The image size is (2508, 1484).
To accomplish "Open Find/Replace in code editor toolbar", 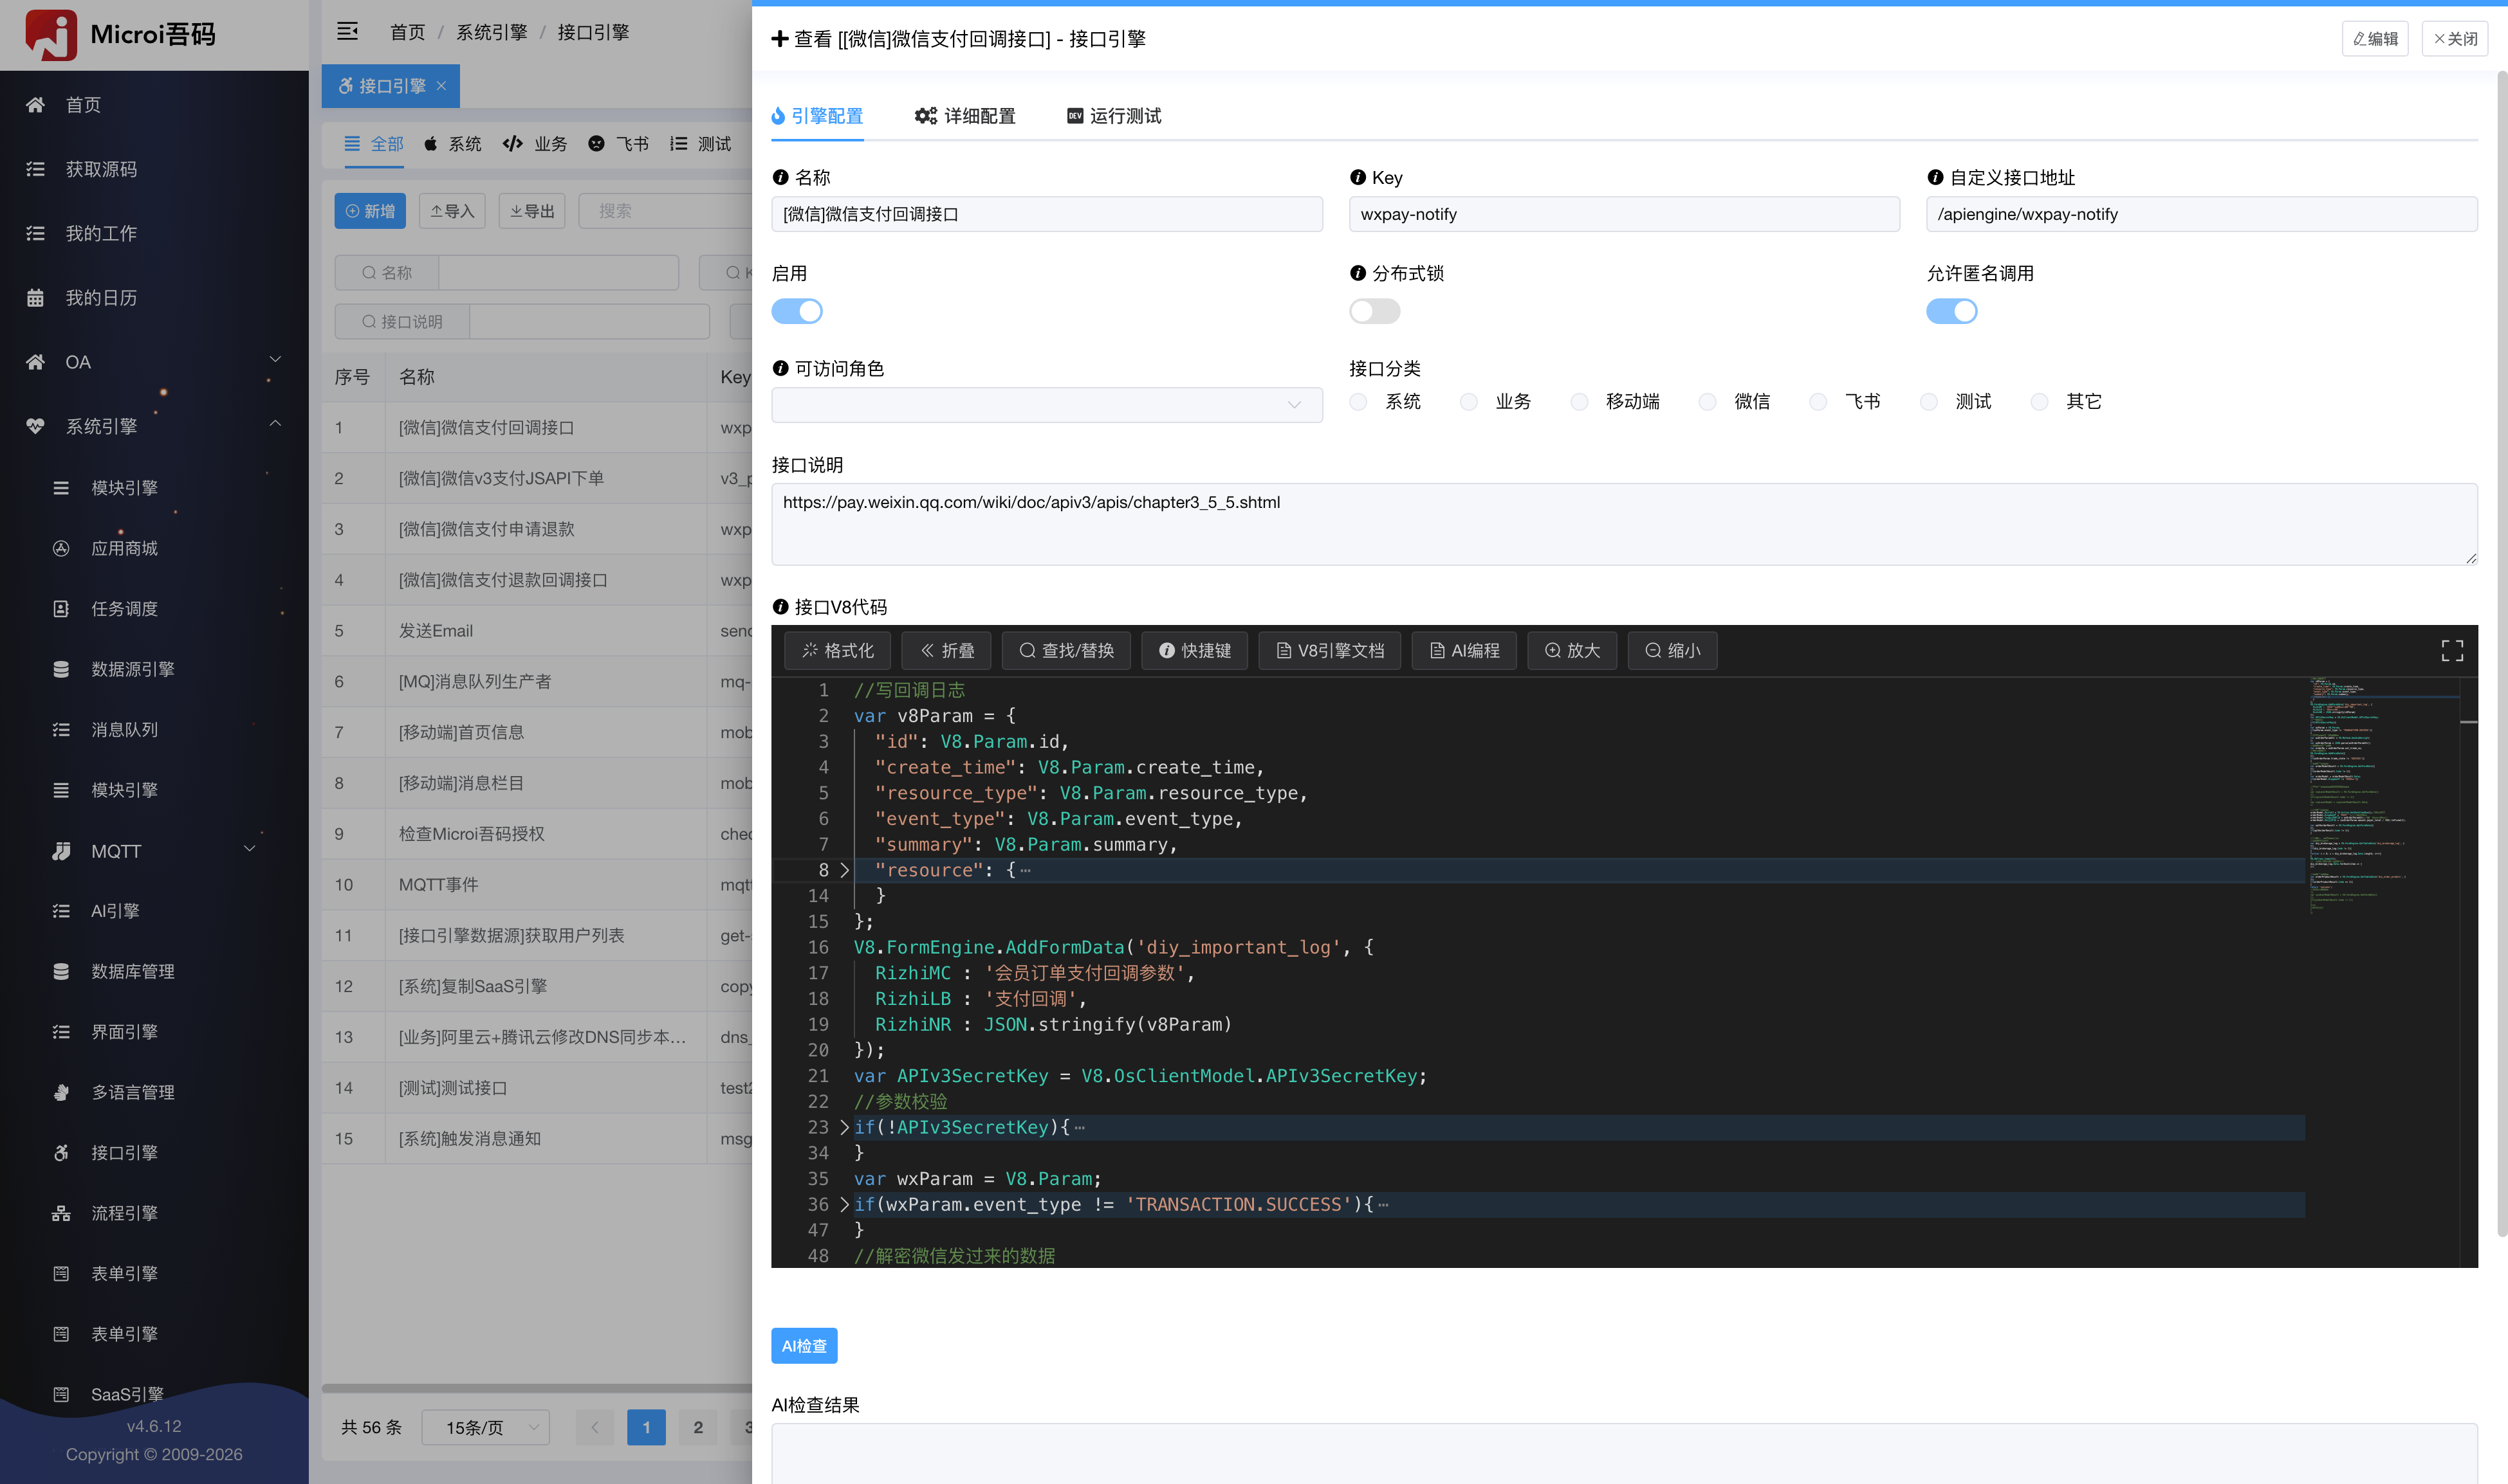I will click(x=1065, y=651).
